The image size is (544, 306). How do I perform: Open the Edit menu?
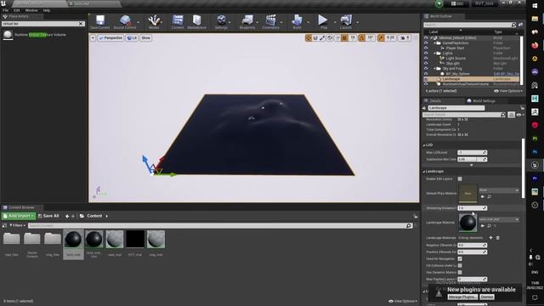click(x=17, y=10)
